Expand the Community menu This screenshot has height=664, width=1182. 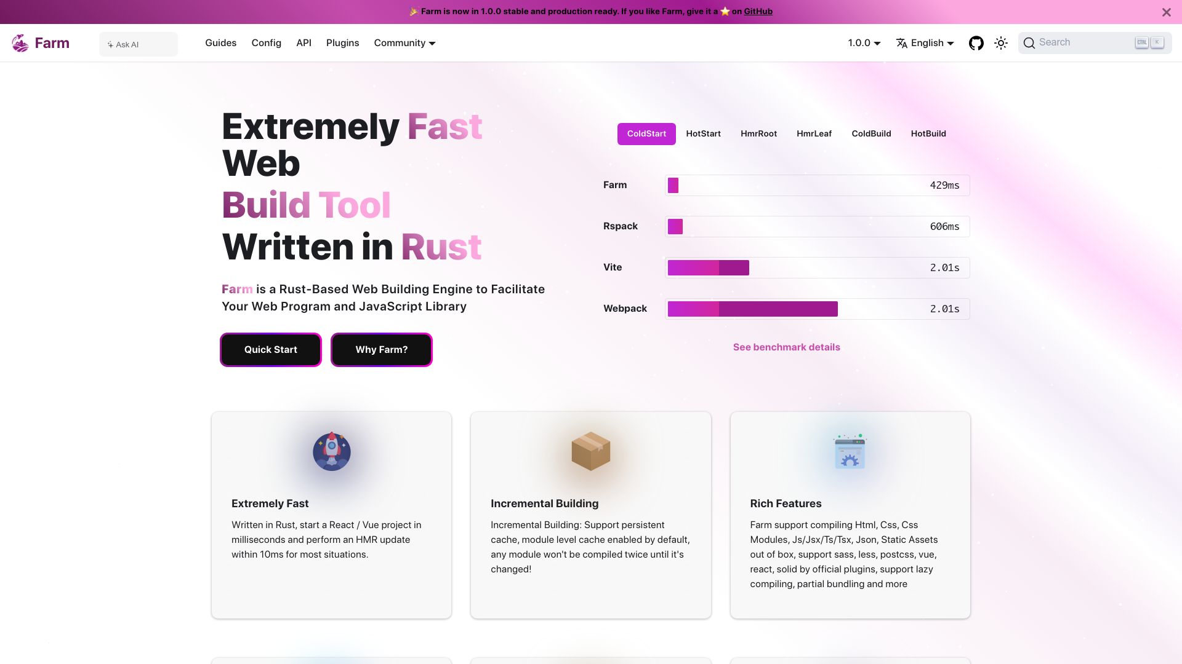pyautogui.click(x=404, y=43)
